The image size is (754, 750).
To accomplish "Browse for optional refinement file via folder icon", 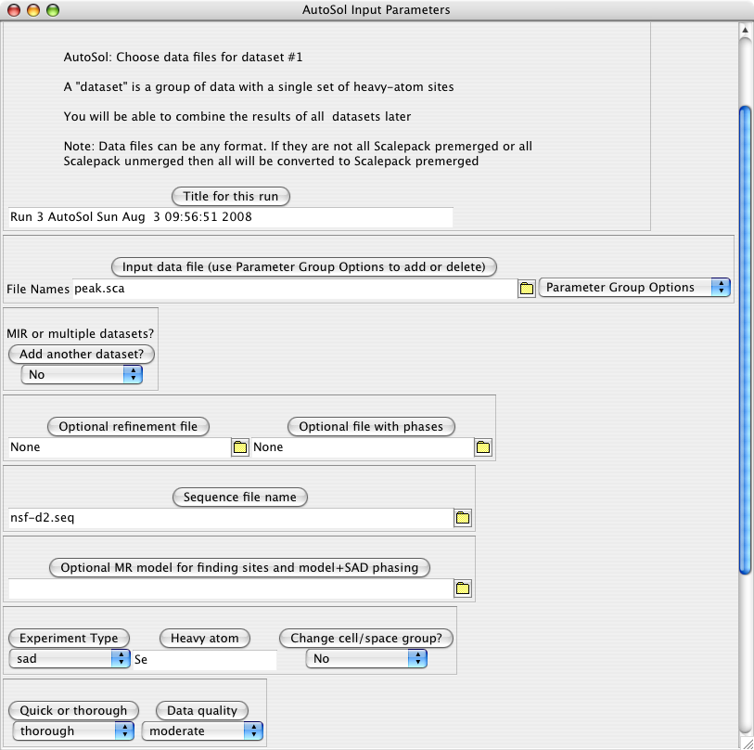I will click(240, 447).
